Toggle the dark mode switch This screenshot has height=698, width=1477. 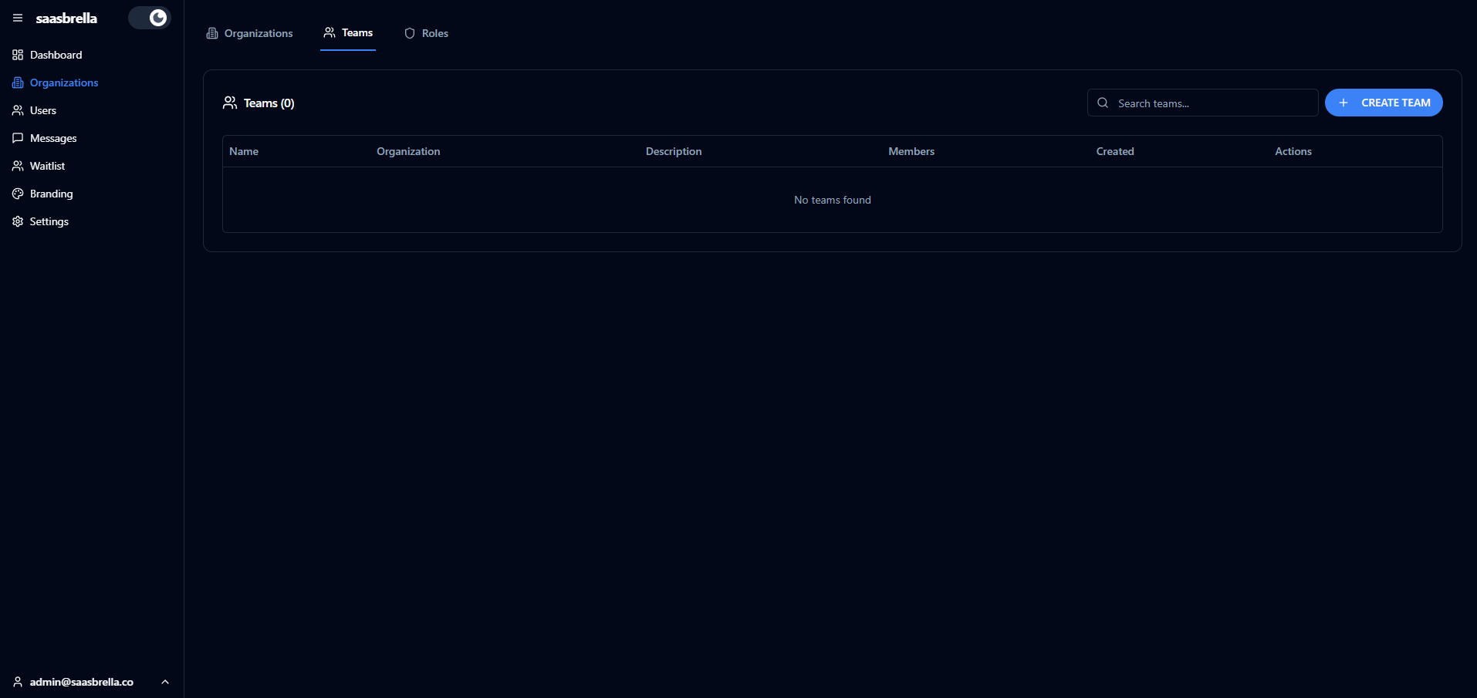point(150,18)
